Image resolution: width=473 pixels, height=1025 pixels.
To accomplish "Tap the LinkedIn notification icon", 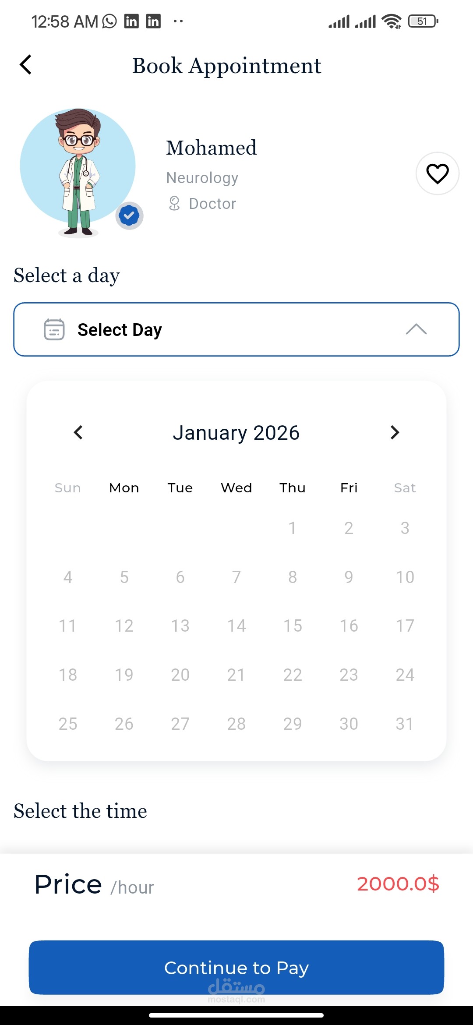I will pos(131,21).
